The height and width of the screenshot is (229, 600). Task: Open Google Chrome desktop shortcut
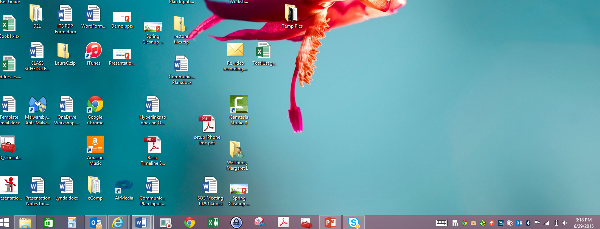[x=95, y=105]
